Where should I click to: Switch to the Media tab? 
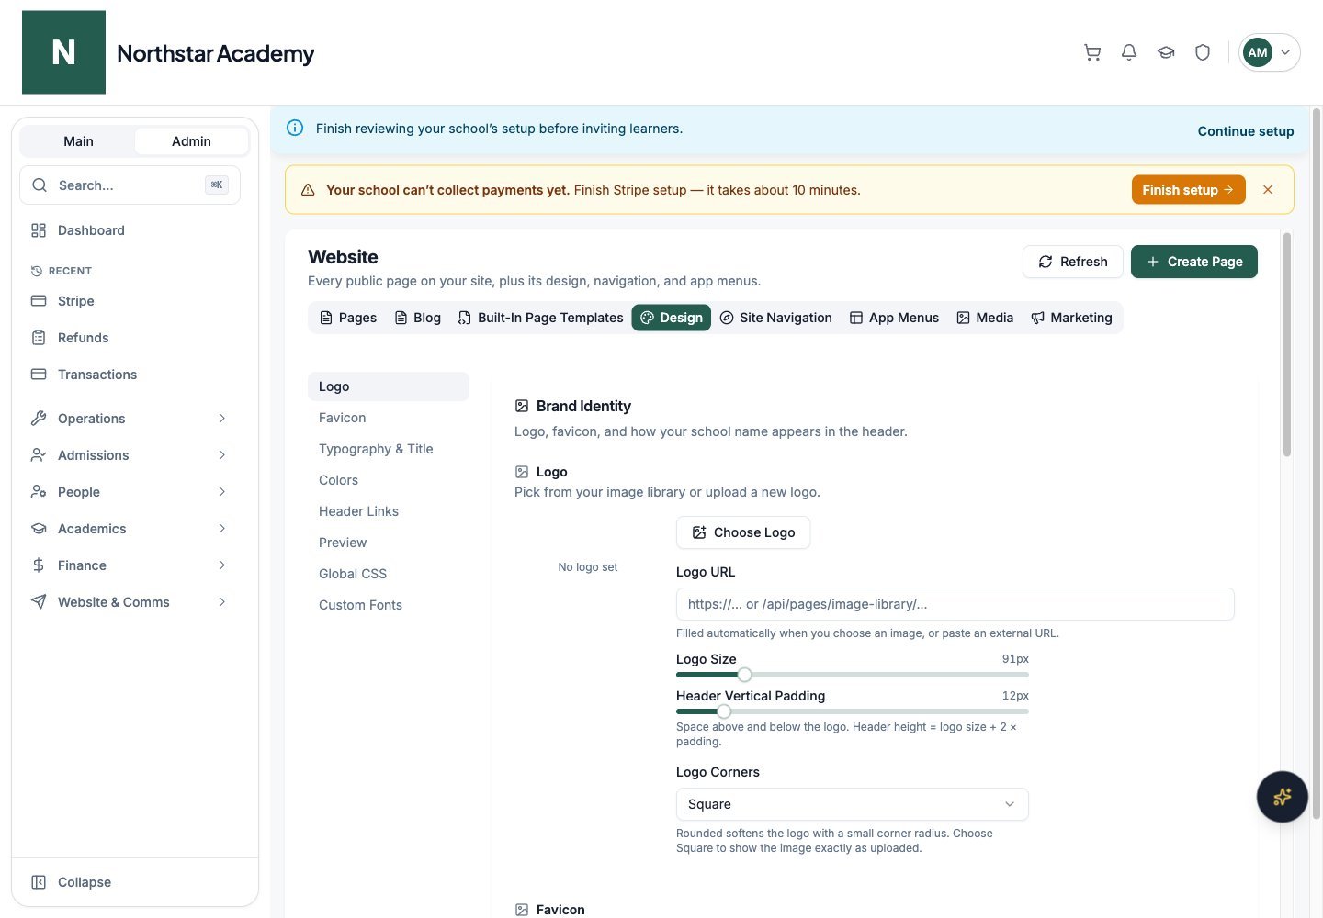pyautogui.click(x=985, y=318)
